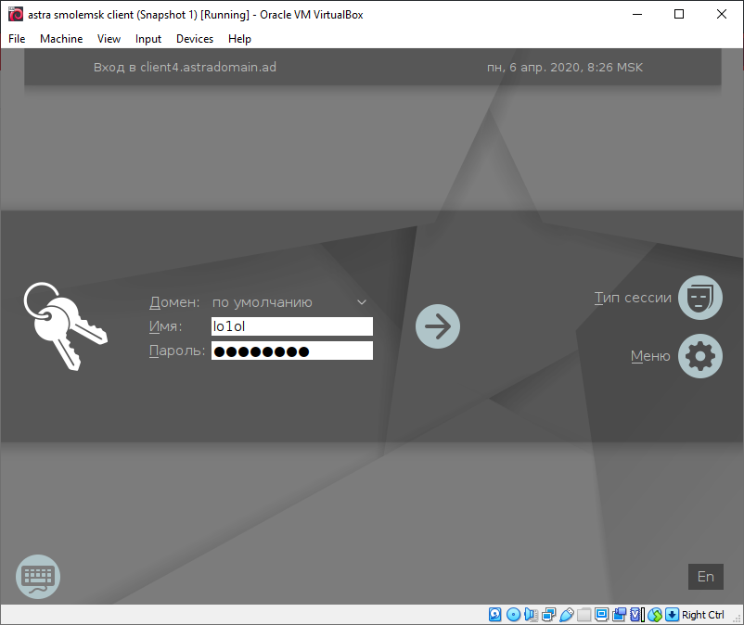Click the Right Ctrl host key label

703,615
